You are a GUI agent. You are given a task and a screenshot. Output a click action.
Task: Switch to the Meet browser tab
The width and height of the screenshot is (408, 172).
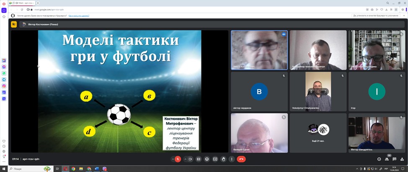click(22, 3)
